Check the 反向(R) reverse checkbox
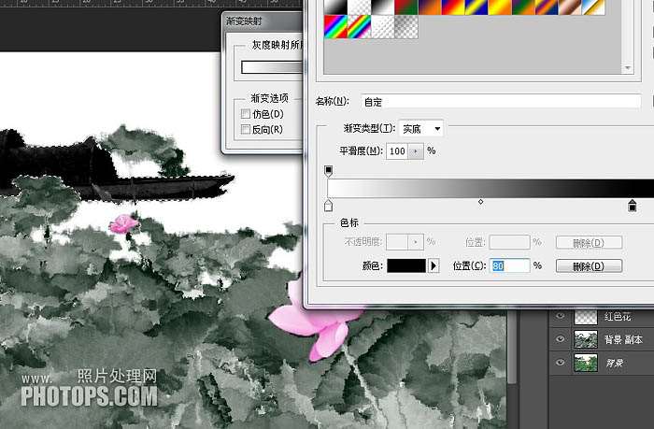 coord(246,129)
